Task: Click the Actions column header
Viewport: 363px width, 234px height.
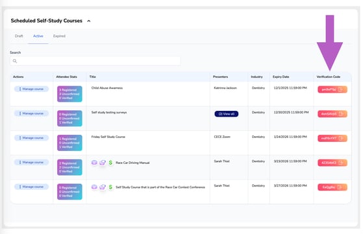Action: [x=18, y=76]
